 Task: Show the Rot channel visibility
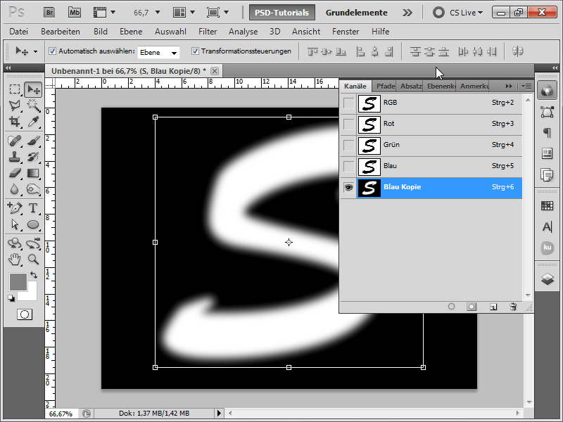(x=348, y=124)
